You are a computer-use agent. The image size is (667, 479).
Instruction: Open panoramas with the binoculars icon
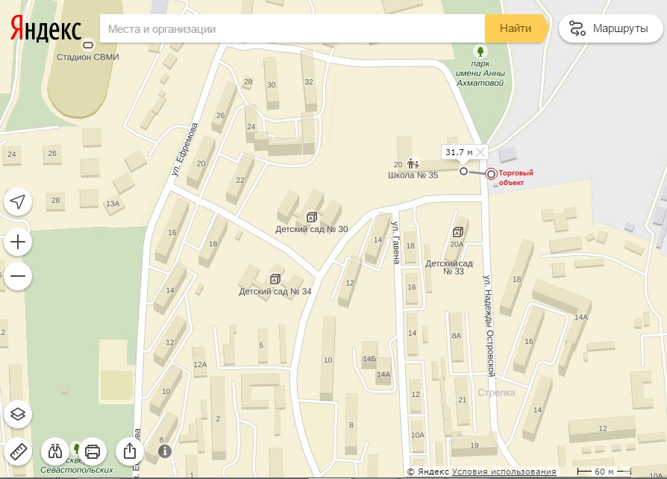55,451
